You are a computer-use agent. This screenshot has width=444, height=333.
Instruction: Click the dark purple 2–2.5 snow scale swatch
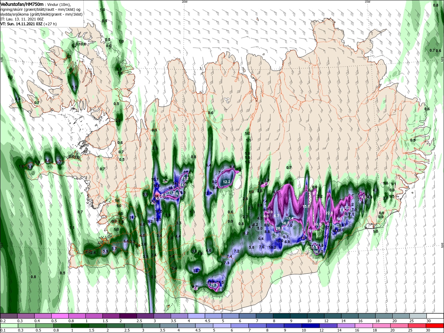pos(128,316)
